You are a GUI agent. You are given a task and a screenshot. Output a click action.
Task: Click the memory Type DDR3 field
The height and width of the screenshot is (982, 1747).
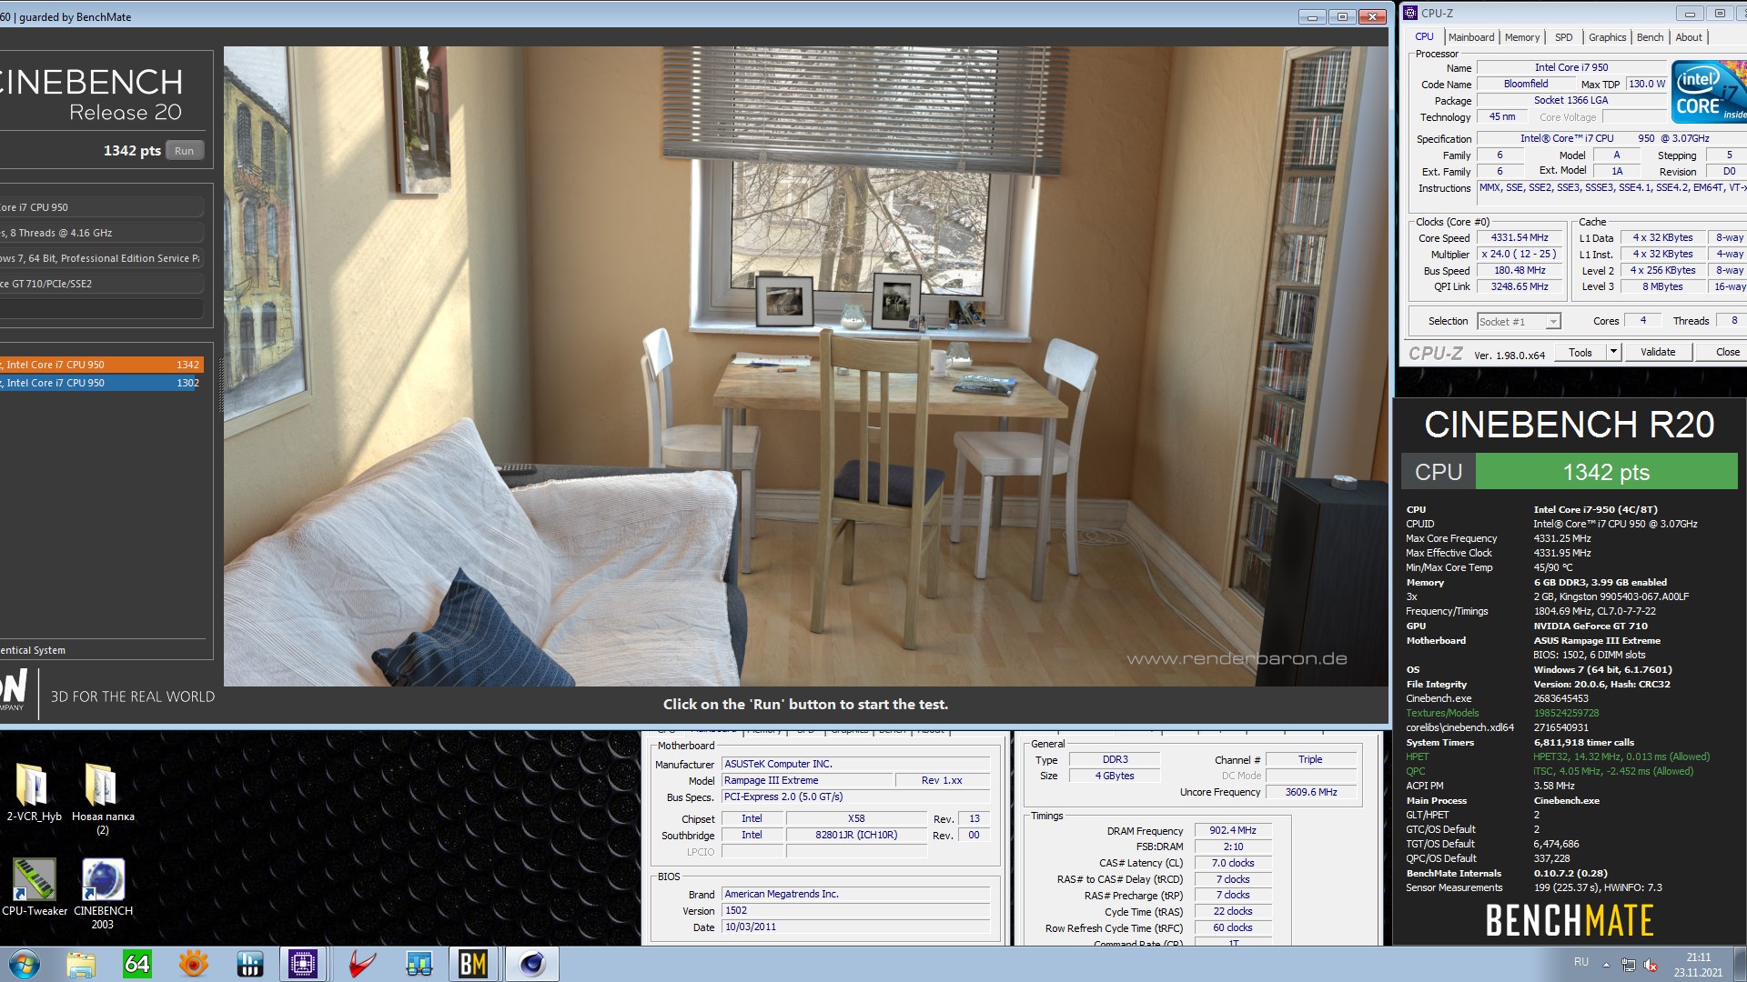click(1115, 760)
